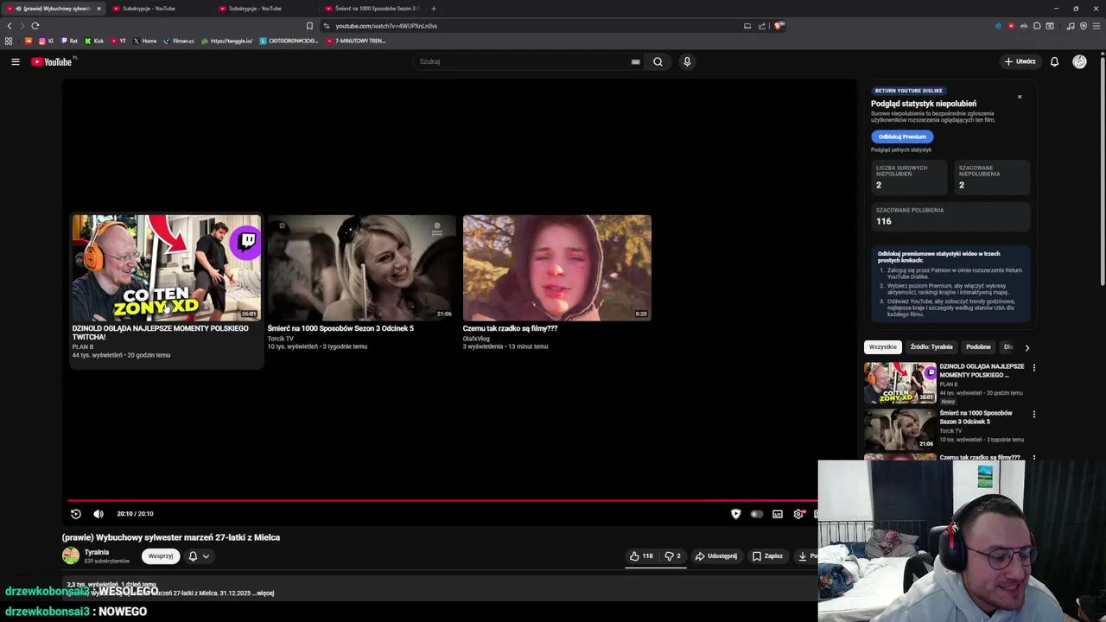This screenshot has height=622, width=1106.
Task: Play endscreen video CO TEN ZONY XD thumbnail
Action: 166,268
